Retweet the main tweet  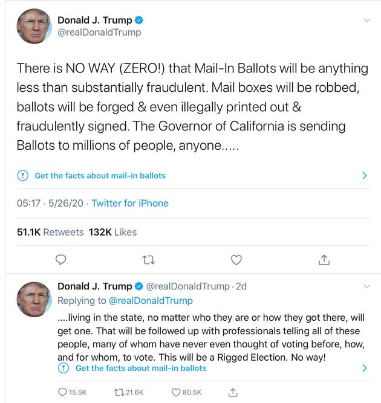tap(148, 260)
